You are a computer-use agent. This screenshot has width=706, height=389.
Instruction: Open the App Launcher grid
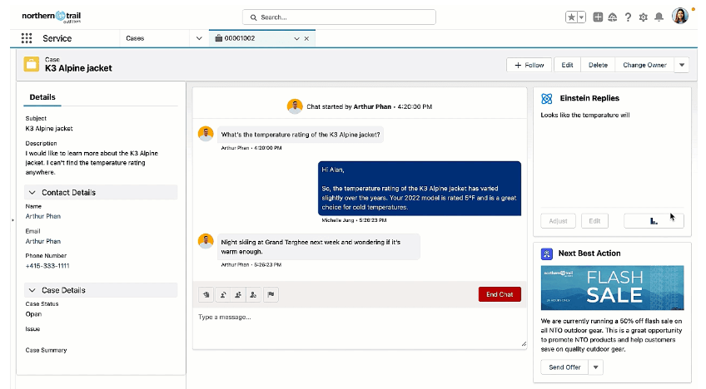point(27,38)
